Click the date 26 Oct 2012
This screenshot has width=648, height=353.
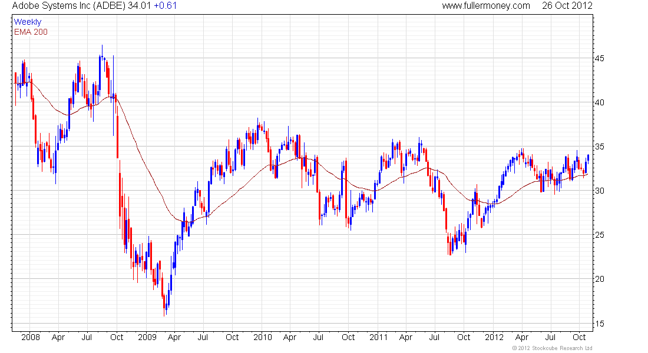567,6
